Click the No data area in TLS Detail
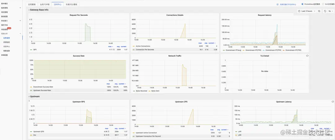 coord(265,71)
